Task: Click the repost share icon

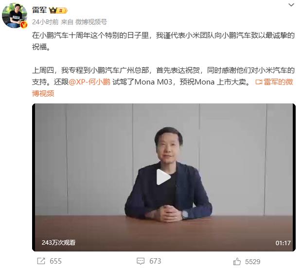Action: click(x=41, y=261)
